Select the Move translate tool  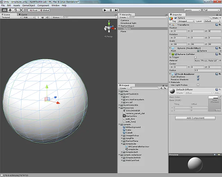10,10
